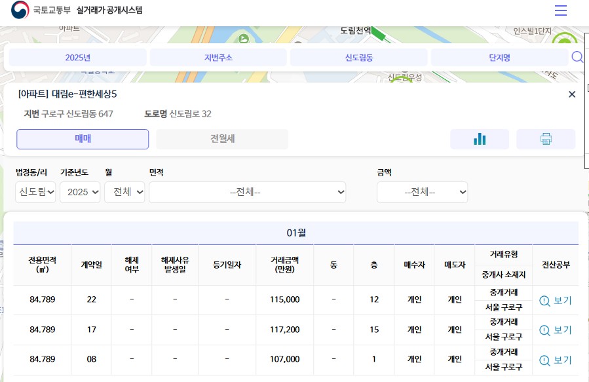This screenshot has height=382, width=589.
Task: Close the 대림e-편한세상5 detail panel
Action: tap(571, 94)
